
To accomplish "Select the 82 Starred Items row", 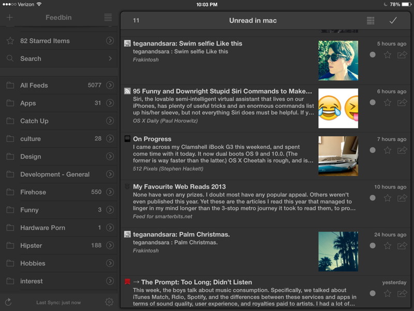I will 58,41.
